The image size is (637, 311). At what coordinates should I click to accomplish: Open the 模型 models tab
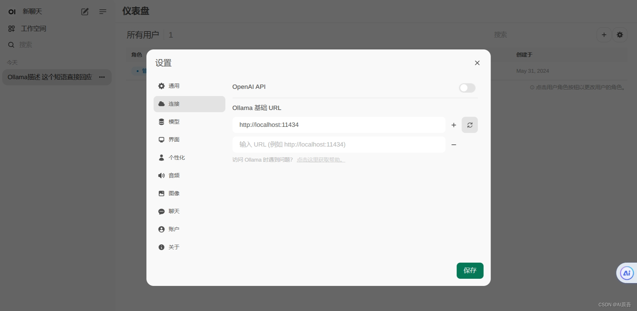click(x=189, y=122)
